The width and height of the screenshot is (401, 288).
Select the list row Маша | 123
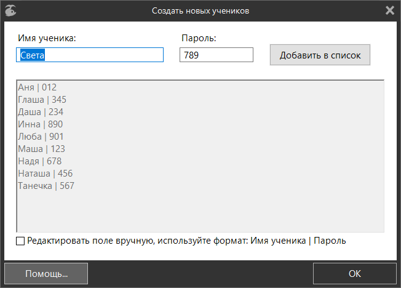pos(42,149)
